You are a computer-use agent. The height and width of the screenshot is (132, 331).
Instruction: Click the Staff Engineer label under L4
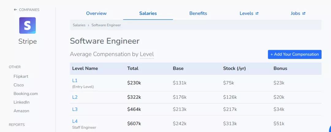click(84, 127)
